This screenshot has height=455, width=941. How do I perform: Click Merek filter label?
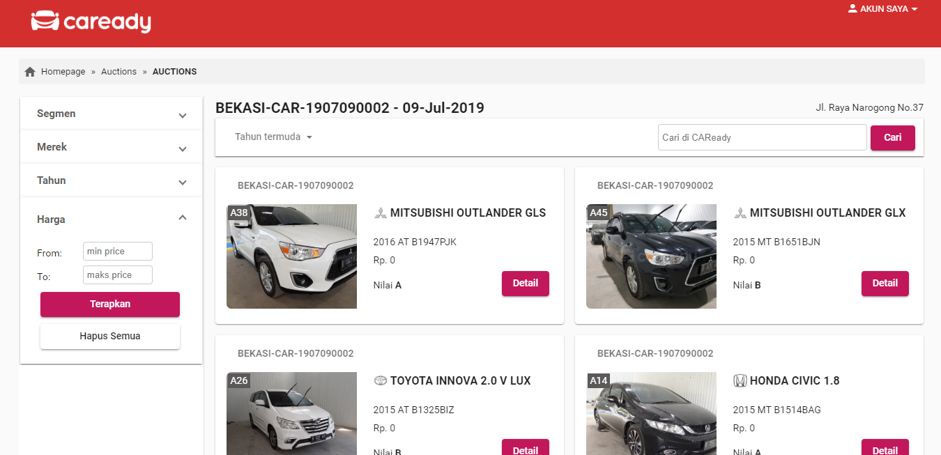[52, 147]
